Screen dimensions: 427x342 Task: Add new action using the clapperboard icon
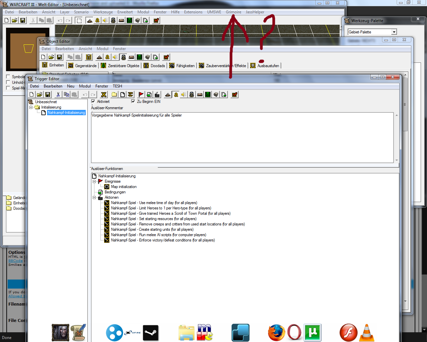pyautogui.click(x=157, y=95)
